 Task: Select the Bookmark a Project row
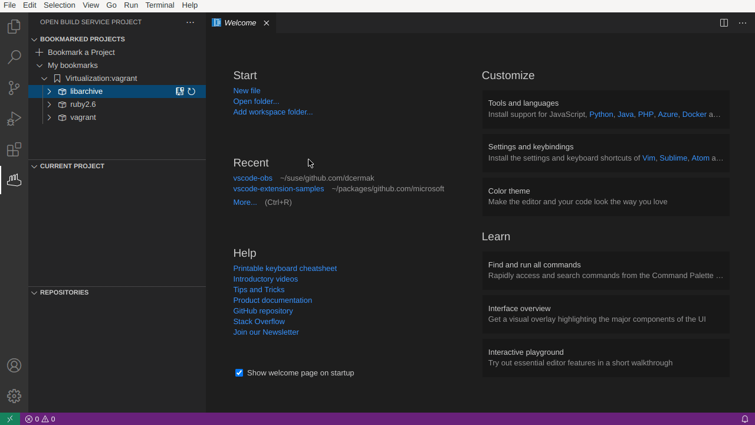[x=117, y=53]
